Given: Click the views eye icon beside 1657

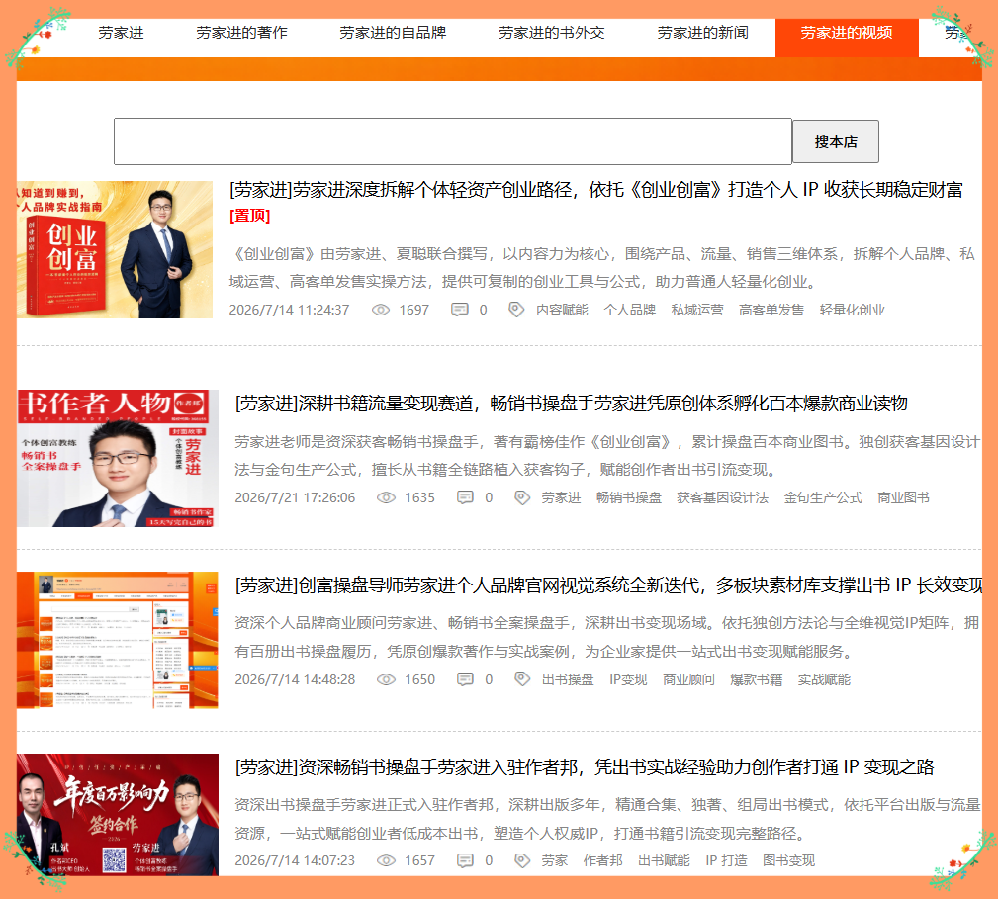Looking at the screenshot, I should coord(387,860).
